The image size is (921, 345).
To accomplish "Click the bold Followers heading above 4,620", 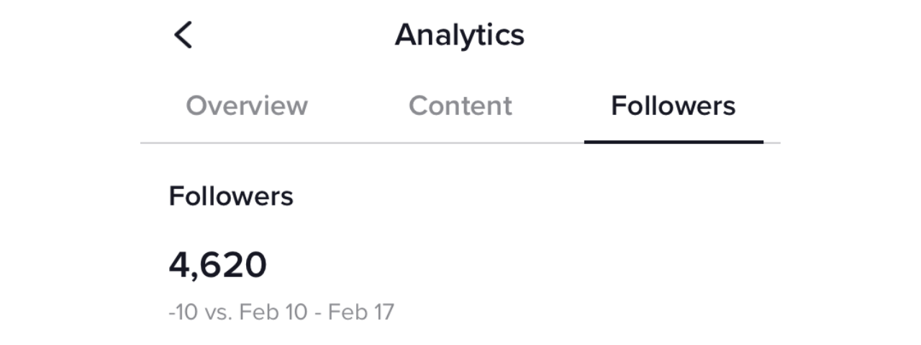I will coord(231,196).
